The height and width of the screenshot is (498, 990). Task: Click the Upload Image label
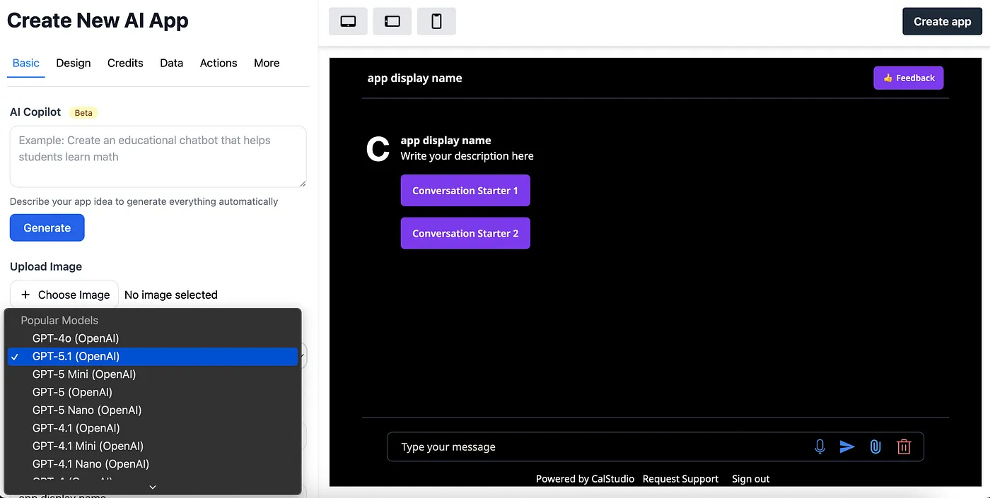click(x=46, y=266)
